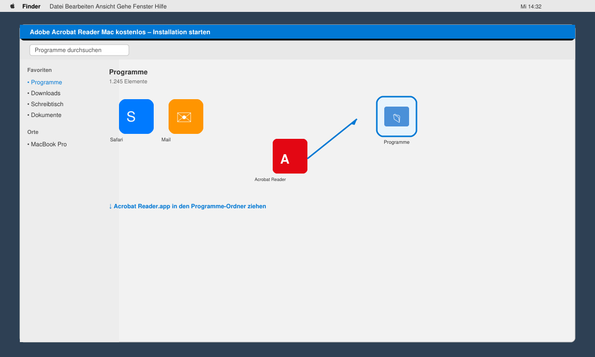Image resolution: width=595 pixels, height=357 pixels.
Task: Click the Favoriten sidebar heading
Action: coord(40,70)
